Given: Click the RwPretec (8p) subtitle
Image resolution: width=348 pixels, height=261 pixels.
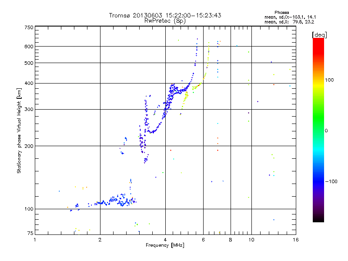Looking at the screenshot, I should coord(165,21).
